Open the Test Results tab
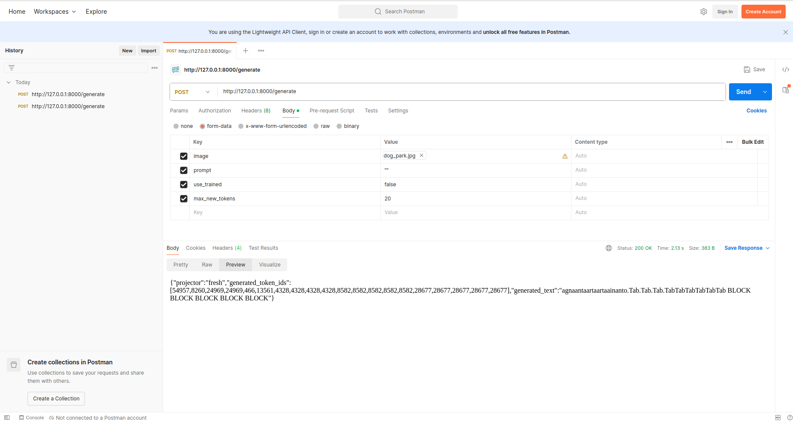The width and height of the screenshot is (793, 421). (x=263, y=248)
